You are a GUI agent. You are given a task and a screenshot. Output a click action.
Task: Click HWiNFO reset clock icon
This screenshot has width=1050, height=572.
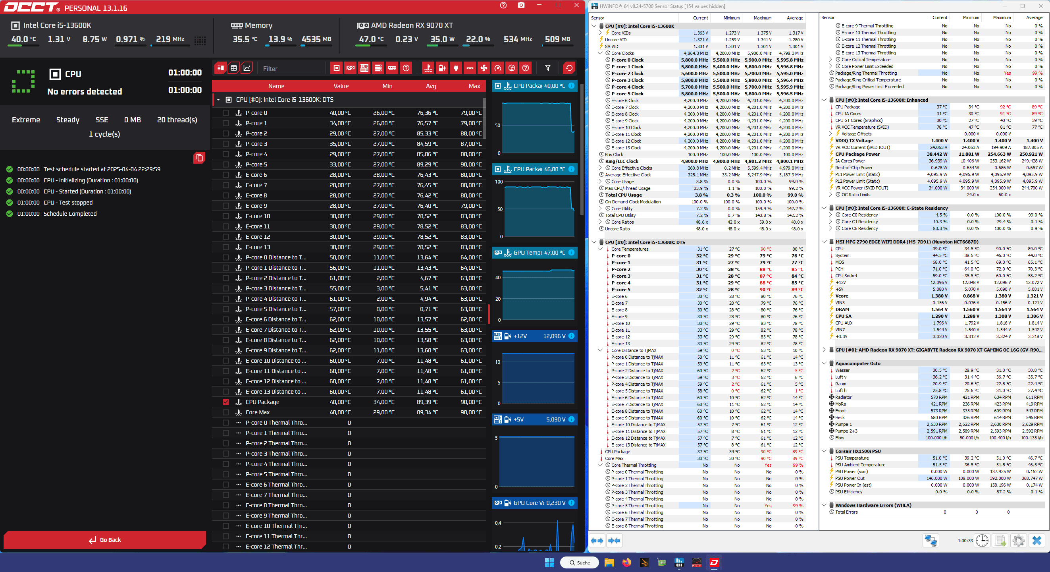click(x=982, y=541)
